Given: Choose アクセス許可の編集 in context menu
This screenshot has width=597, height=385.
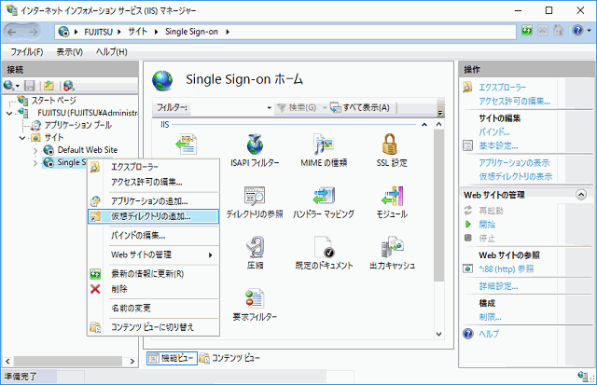Looking at the screenshot, I should (153, 182).
